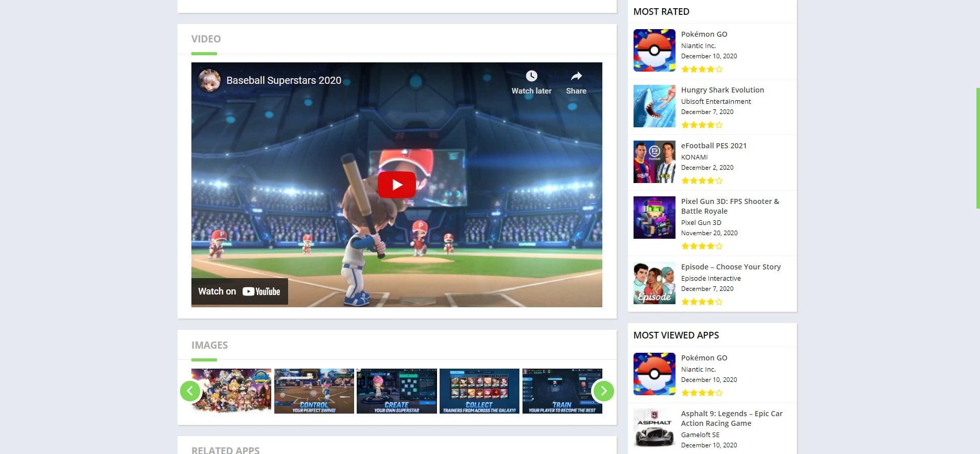Viewport: 980px width, 454px height.
Task: Click star rating under Hungry Shark Evolution
Action: [702, 125]
